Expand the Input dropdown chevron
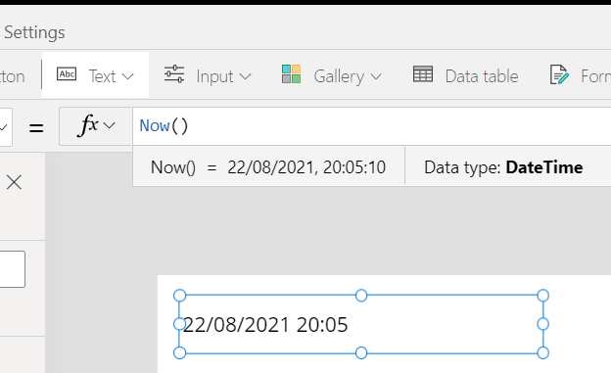This screenshot has height=373, width=611. 246,76
